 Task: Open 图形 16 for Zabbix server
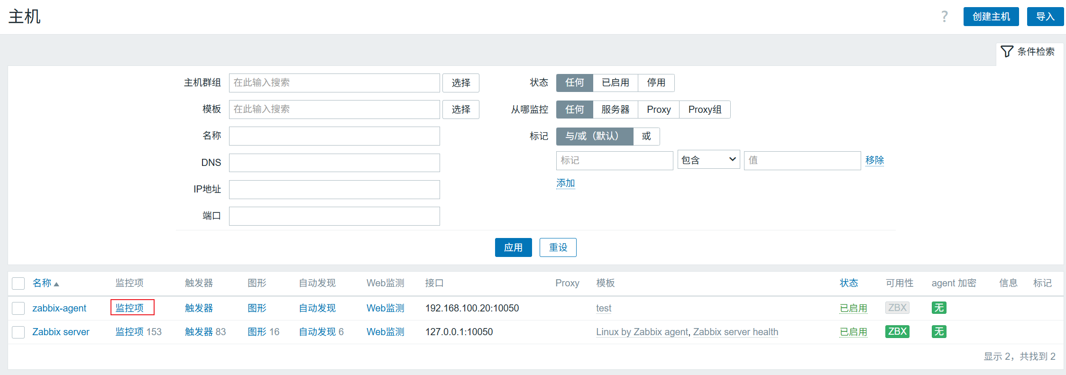point(264,332)
